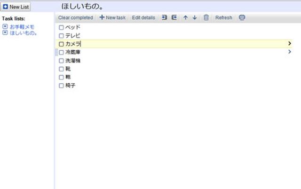Click plus icon New task
The height and width of the screenshot is (189, 301).
[102, 17]
